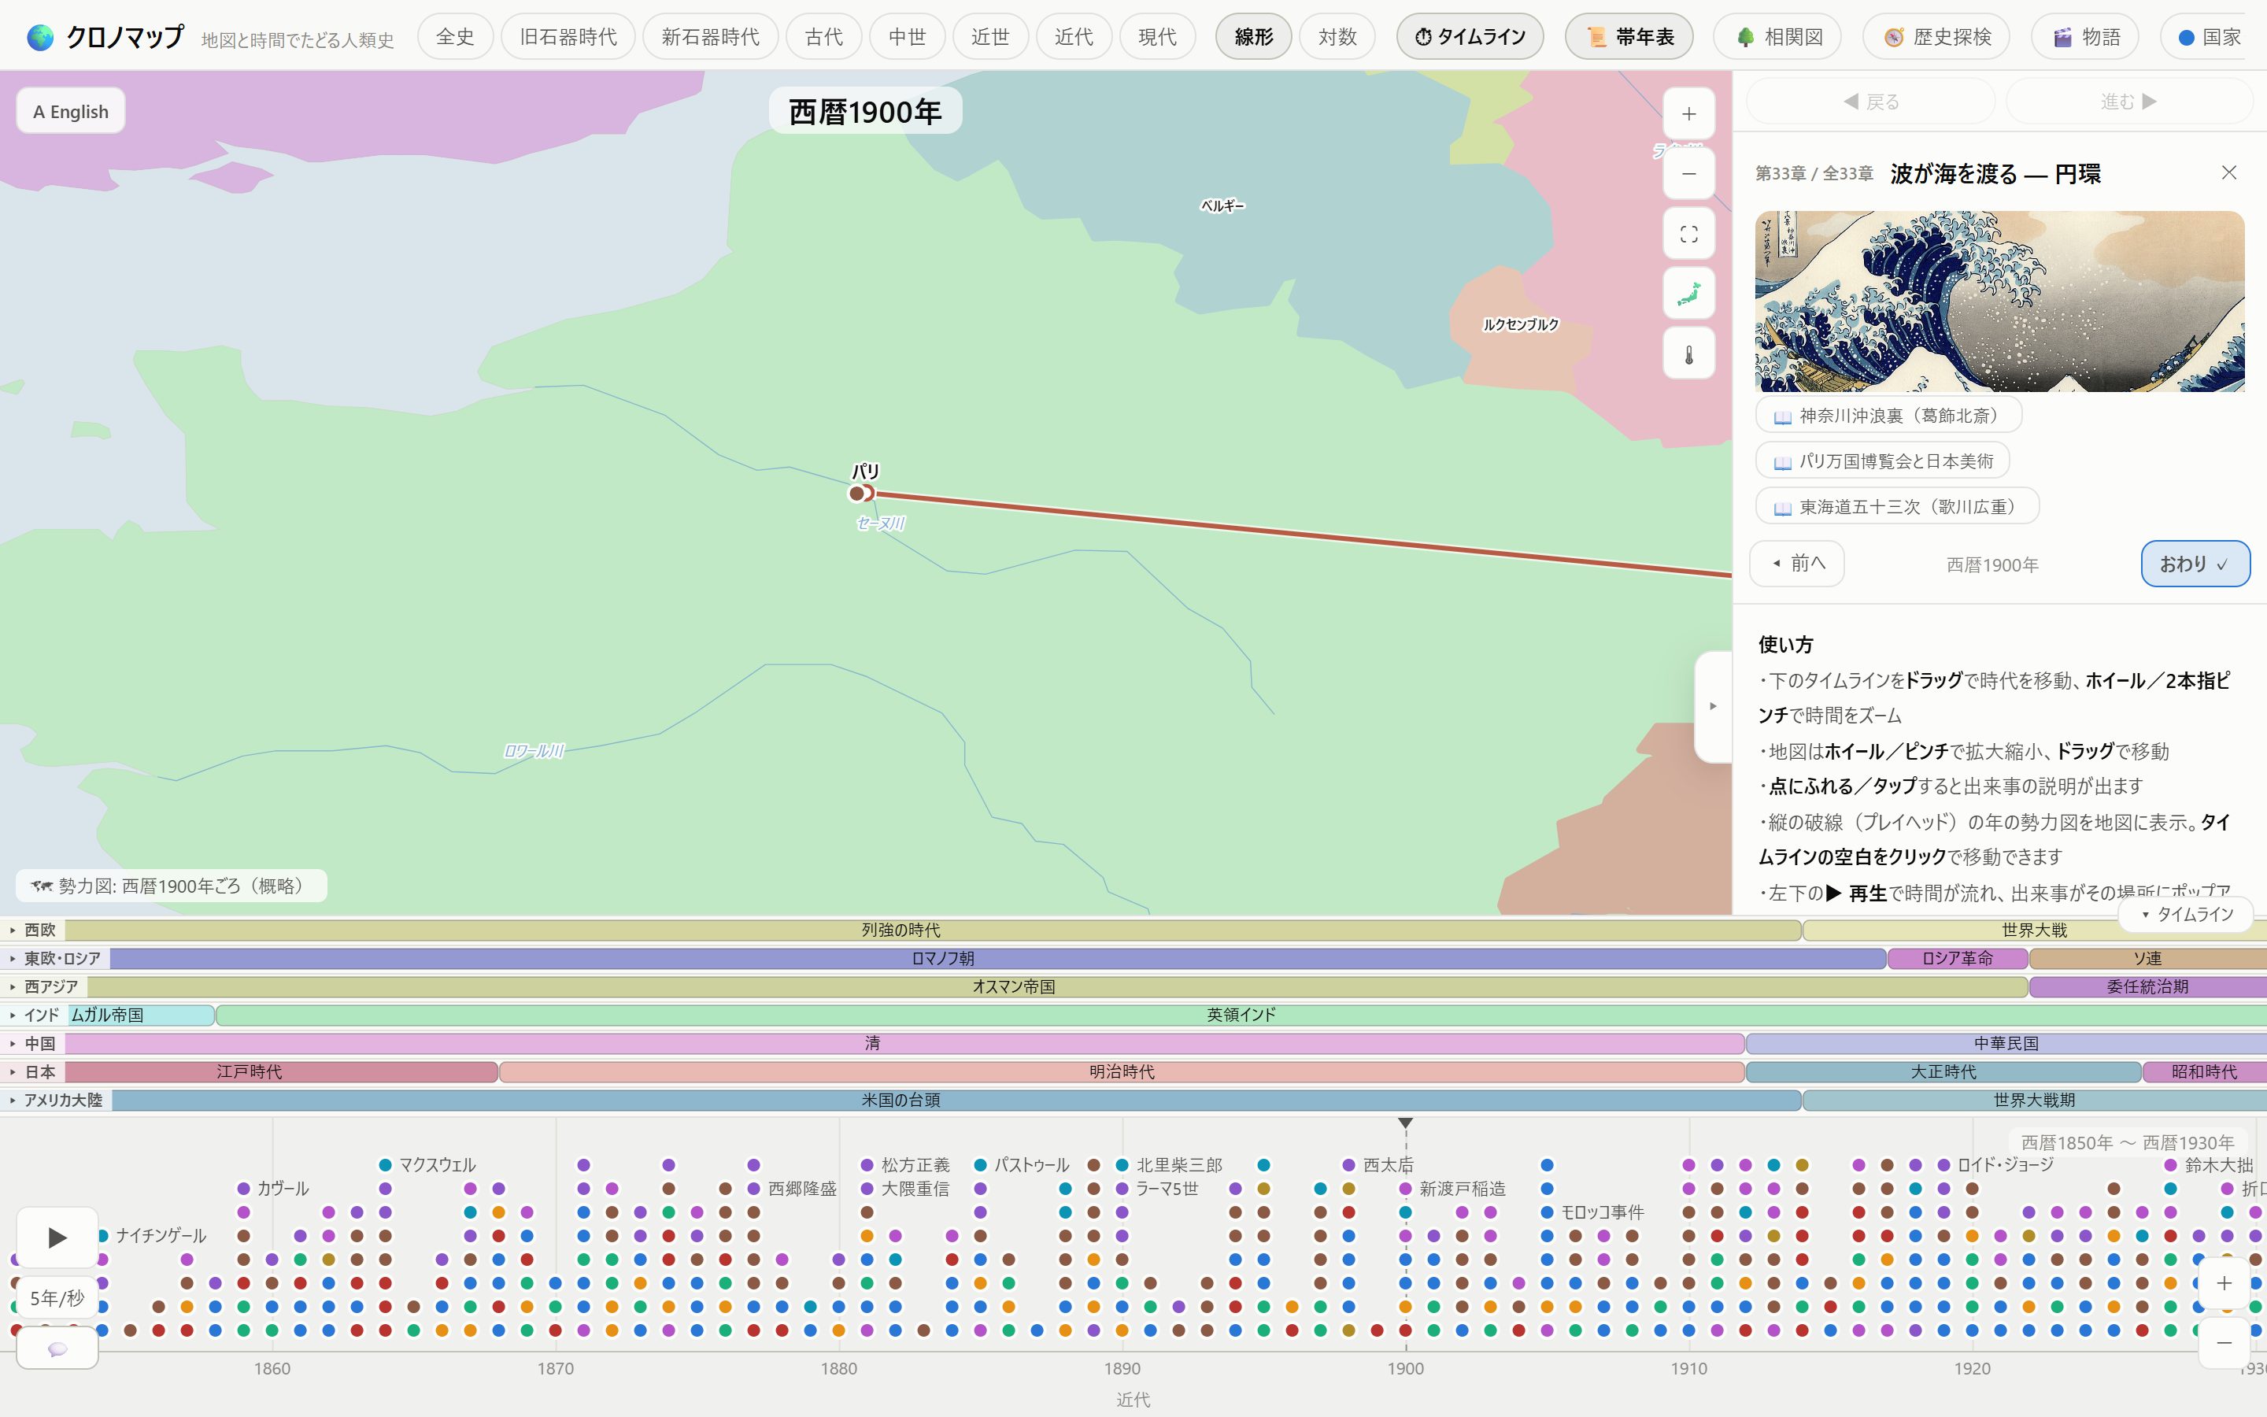Screen dimensions: 2267x1417
Task: Finish the story with おわり
Action: pyautogui.click(x=2195, y=563)
